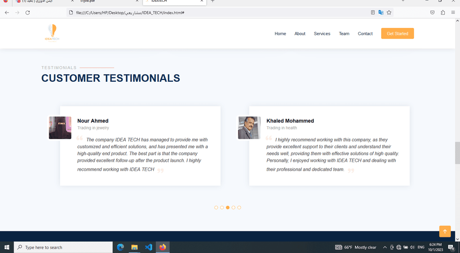
Task: Click the IDEA TECH lightbulb logo
Action: pos(52,33)
